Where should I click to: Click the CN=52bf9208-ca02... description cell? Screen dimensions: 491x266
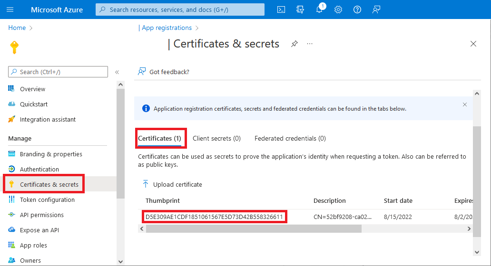coord(343,217)
